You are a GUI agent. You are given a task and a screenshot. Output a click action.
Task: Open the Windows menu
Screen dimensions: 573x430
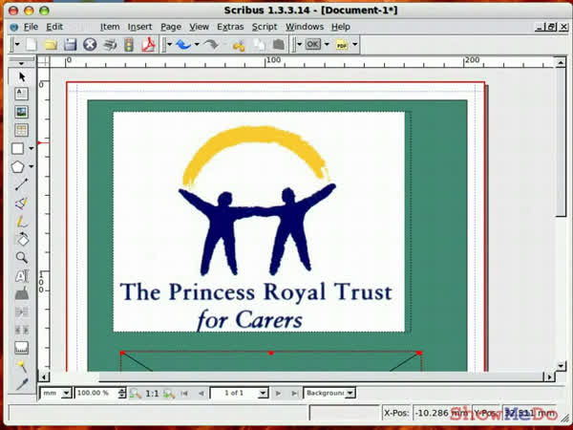click(x=305, y=27)
